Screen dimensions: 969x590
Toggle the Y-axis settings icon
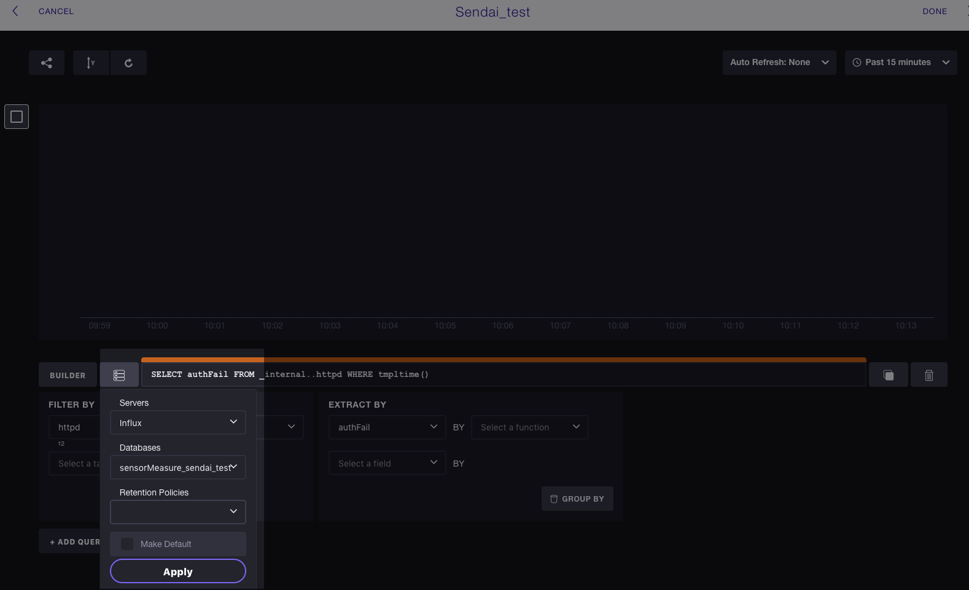[x=91, y=63]
